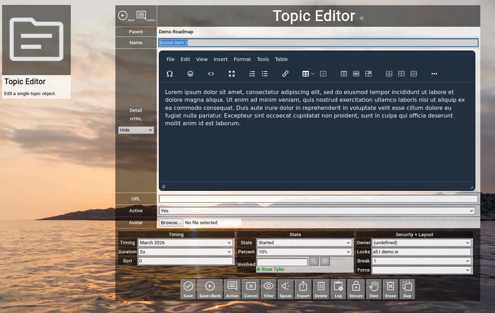Click the special character omega icon
Viewport: 495px width, 313px height.
coord(170,74)
